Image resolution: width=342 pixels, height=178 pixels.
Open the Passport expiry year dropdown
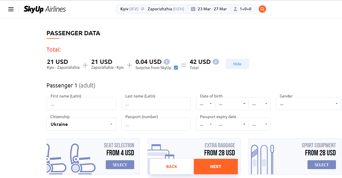[260, 124]
